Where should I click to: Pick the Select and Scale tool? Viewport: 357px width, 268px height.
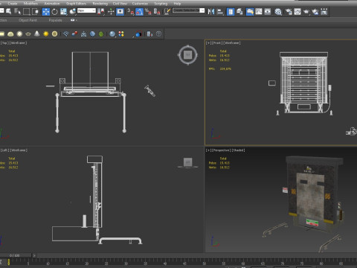pyautogui.click(x=64, y=12)
